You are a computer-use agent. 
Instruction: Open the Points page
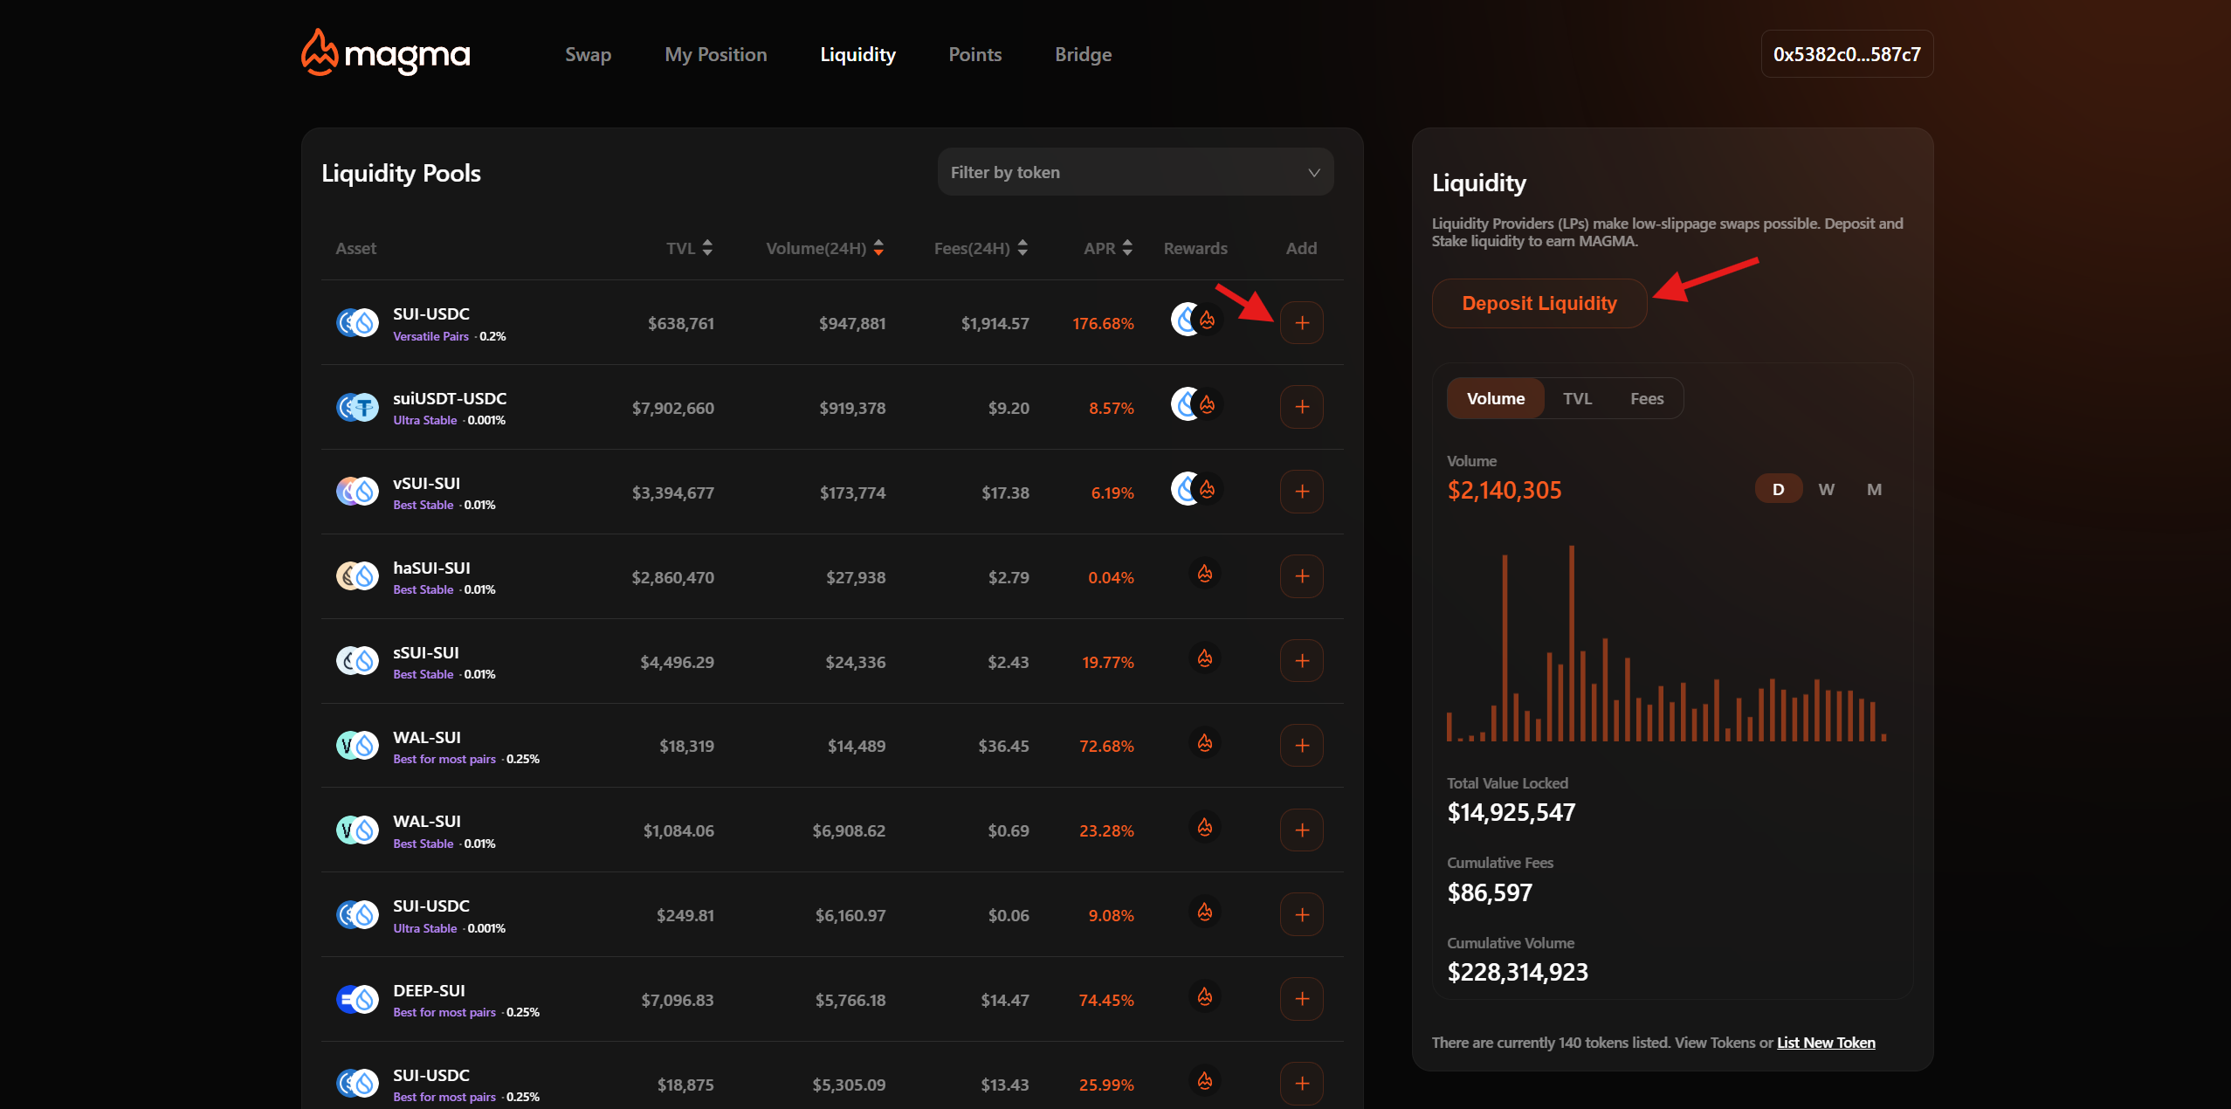(974, 54)
